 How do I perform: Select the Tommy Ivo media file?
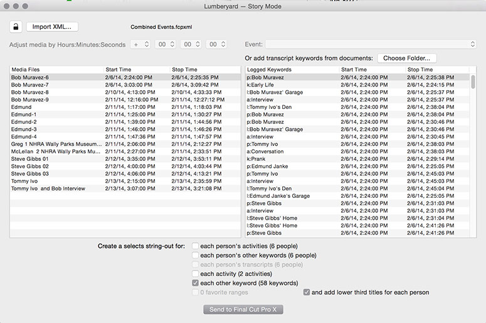point(125,182)
